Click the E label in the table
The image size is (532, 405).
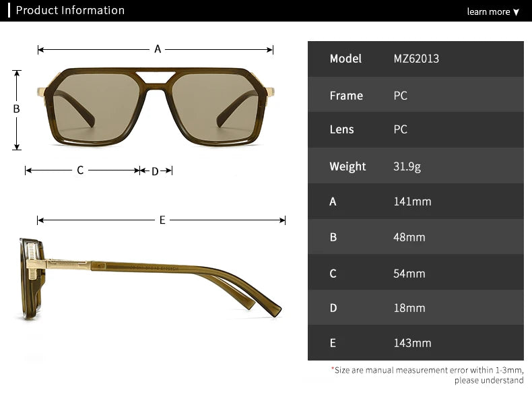[x=333, y=343]
